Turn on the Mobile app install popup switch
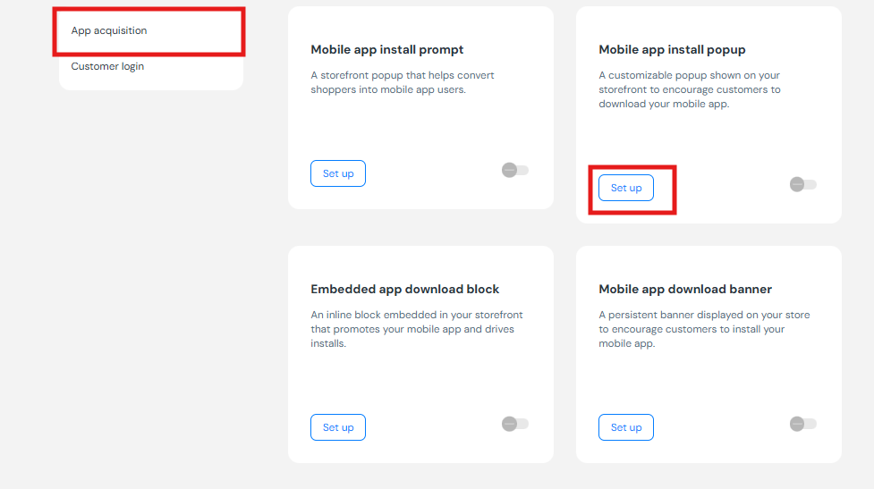This screenshot has width=874, height=489. point(803,184)
